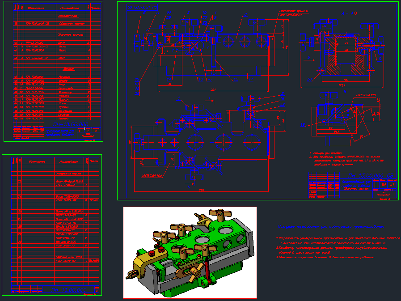Click requirement line 3 starting 'Обеспечить поджатие бобышек'
Image resolution: width=401 pixels, height=301 pixels.
coord(325,257)
